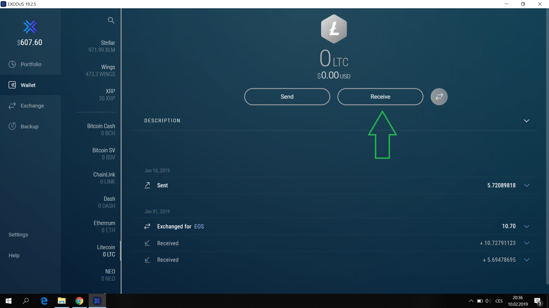Click the CES language indicator
The width and height of the screenshot is (549, 308).
[499, 301]
